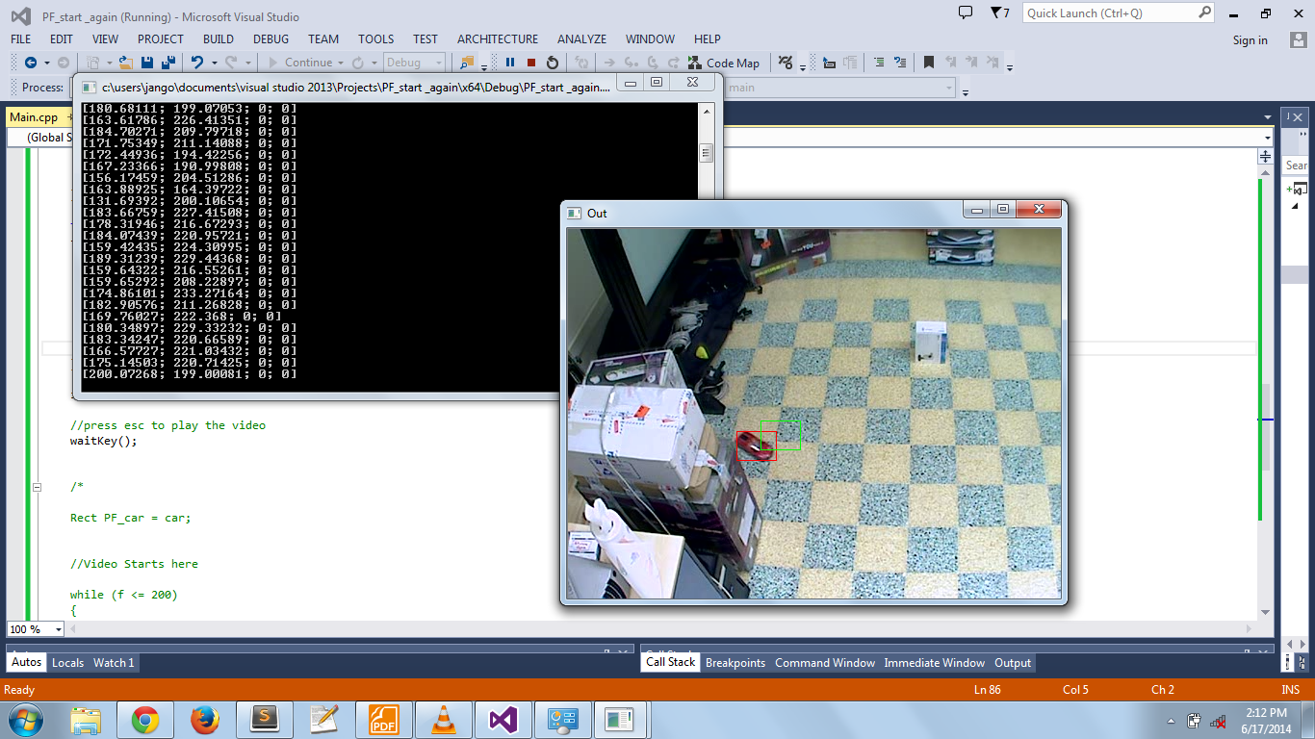The height and width of the screenshot is (739, 1315).
Task: Click the console window scrollbar thumb
Action: (706, 153)
